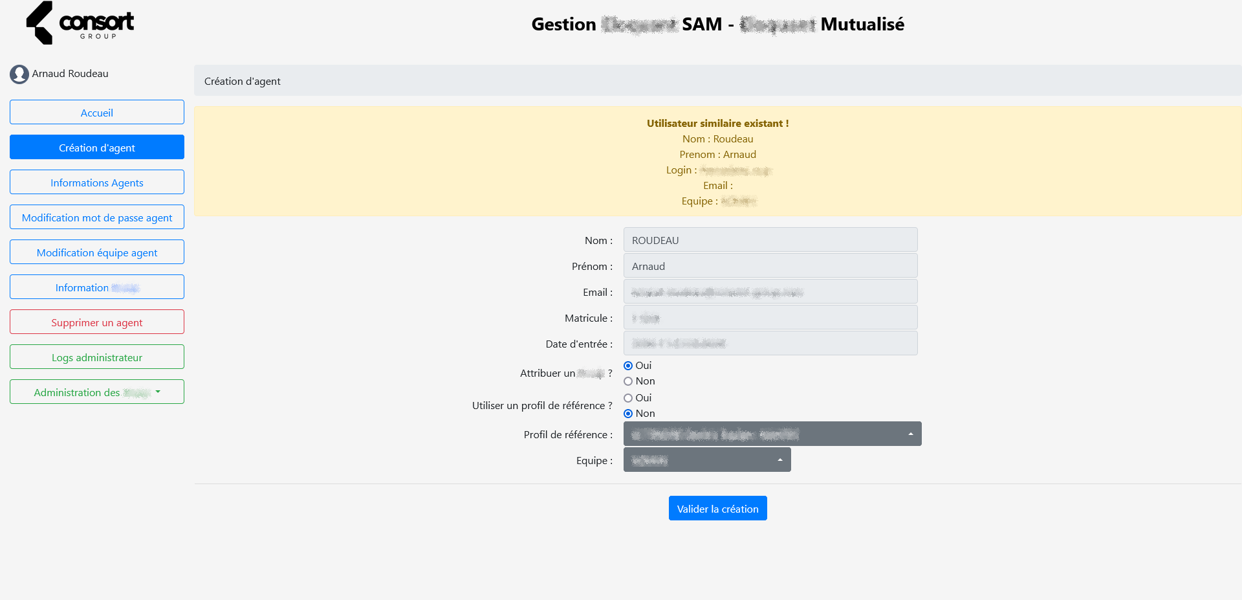The image size is (1242, 600).
Task: Go to Accueil in the sidebar
Action: (x=97, y=113)
